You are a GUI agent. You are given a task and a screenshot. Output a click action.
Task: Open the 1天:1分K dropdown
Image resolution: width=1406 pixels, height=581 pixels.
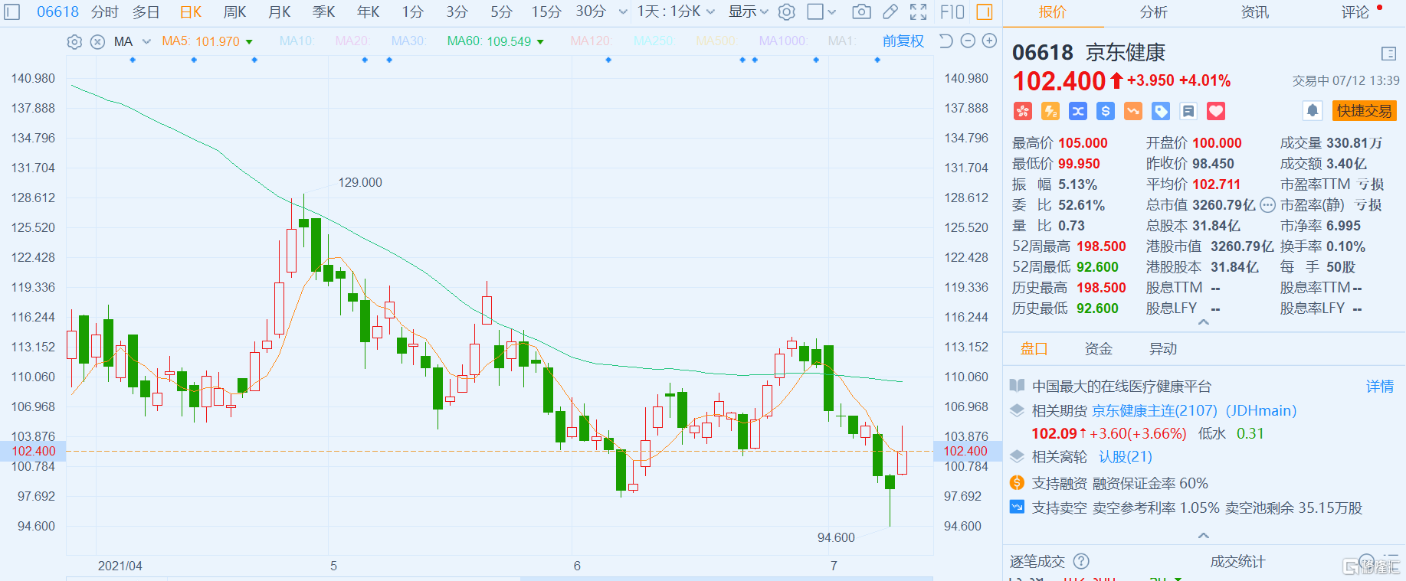coord(676,12)
